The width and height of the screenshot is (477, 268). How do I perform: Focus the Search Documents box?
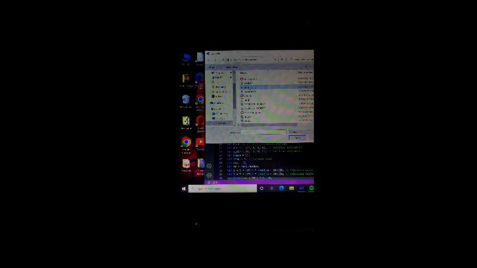301,60
